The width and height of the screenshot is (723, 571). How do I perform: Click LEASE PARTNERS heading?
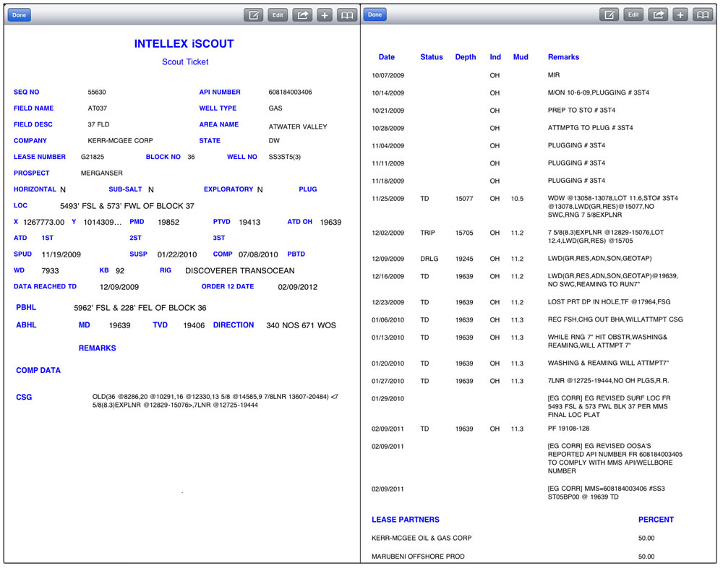coord(406,520)
